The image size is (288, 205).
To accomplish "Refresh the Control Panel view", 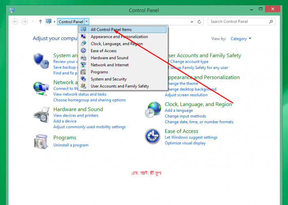I will [x=199, y=22].
